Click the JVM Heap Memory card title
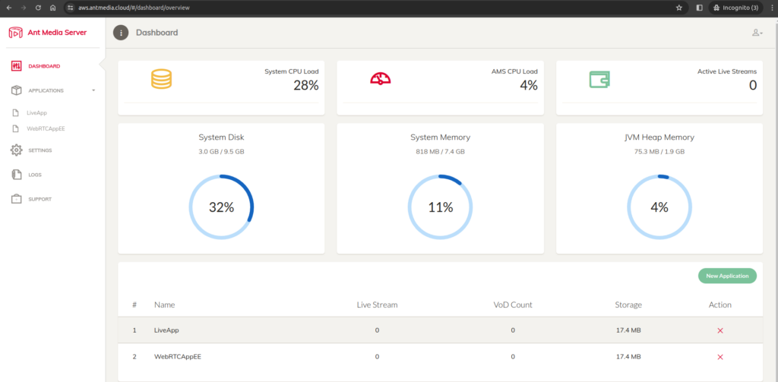Image resolution: width=778 pixels, height=382 pixels. 659,137
